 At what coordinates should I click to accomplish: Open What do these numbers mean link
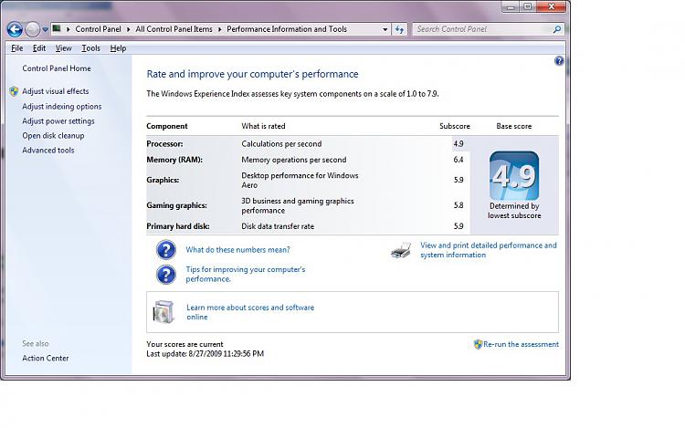[237, 249]
